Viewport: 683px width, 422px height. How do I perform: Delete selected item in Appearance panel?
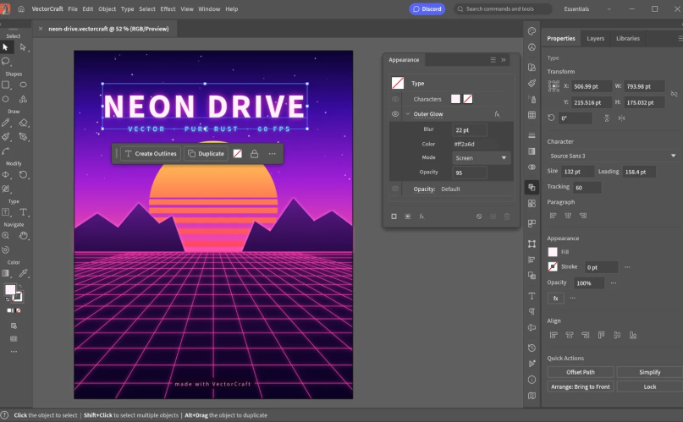507,216
